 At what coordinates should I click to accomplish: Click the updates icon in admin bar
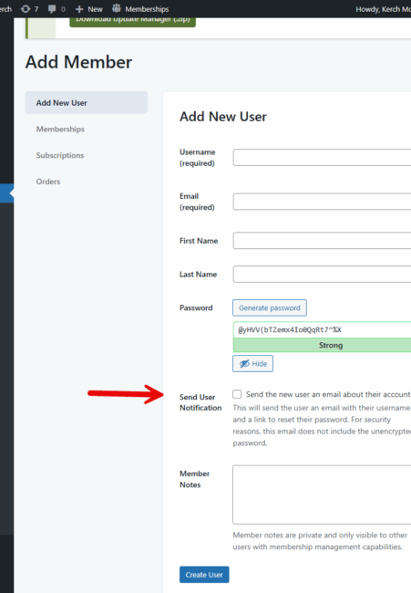(x=26, y=9)
